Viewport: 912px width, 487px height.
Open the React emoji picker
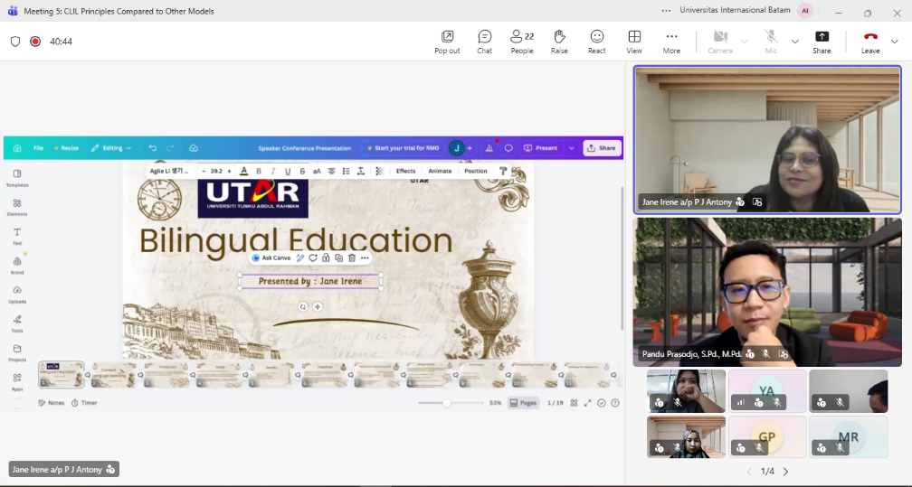596,42
